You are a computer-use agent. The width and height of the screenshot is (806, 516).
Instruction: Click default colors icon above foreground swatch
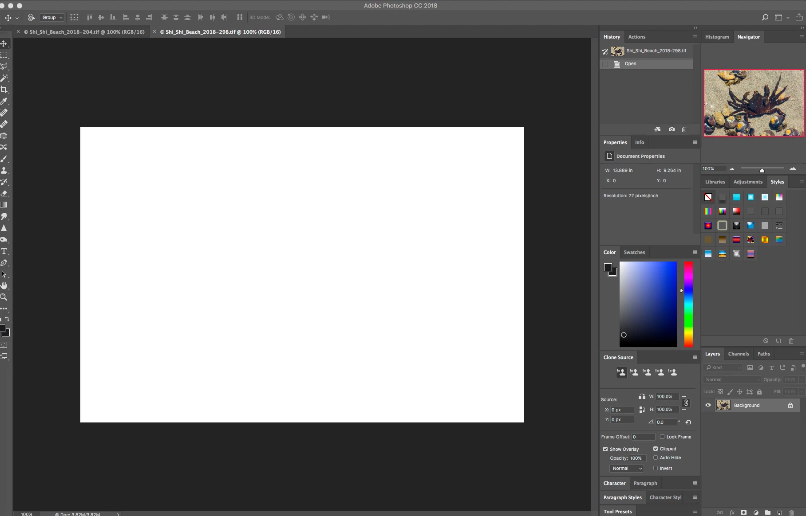(x=1, y=319)
